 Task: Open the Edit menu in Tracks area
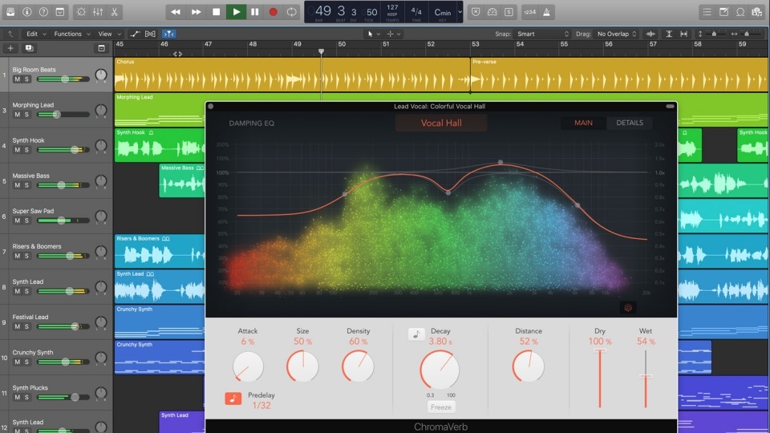[36, 34]
